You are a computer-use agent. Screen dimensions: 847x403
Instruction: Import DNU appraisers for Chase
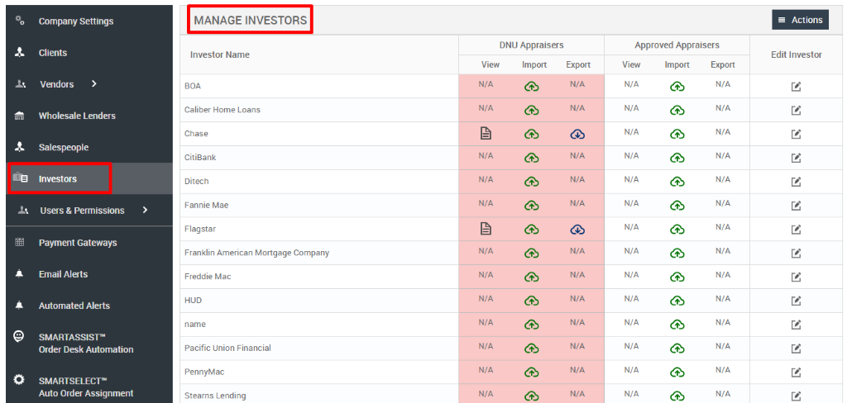[x=532, y=134]
